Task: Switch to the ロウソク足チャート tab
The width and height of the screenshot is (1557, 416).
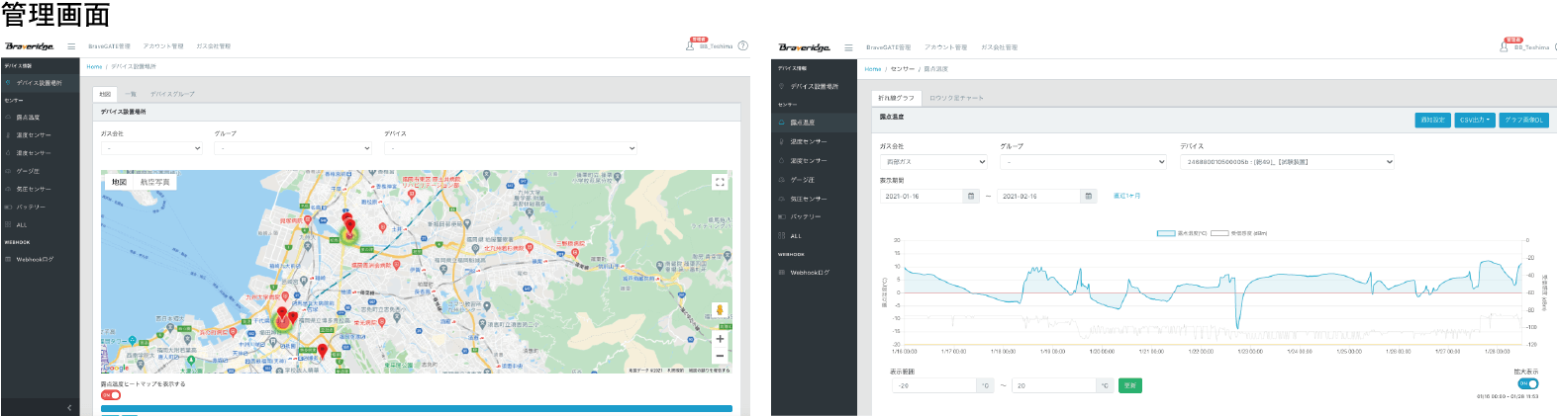Action: 955,98
